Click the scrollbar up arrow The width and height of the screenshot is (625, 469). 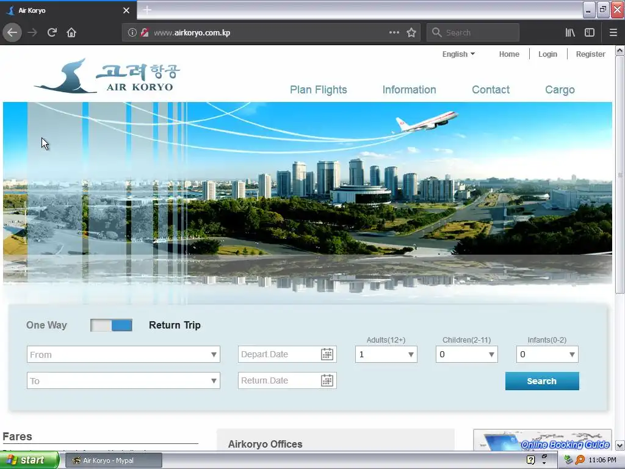click(x=620, y=51)
